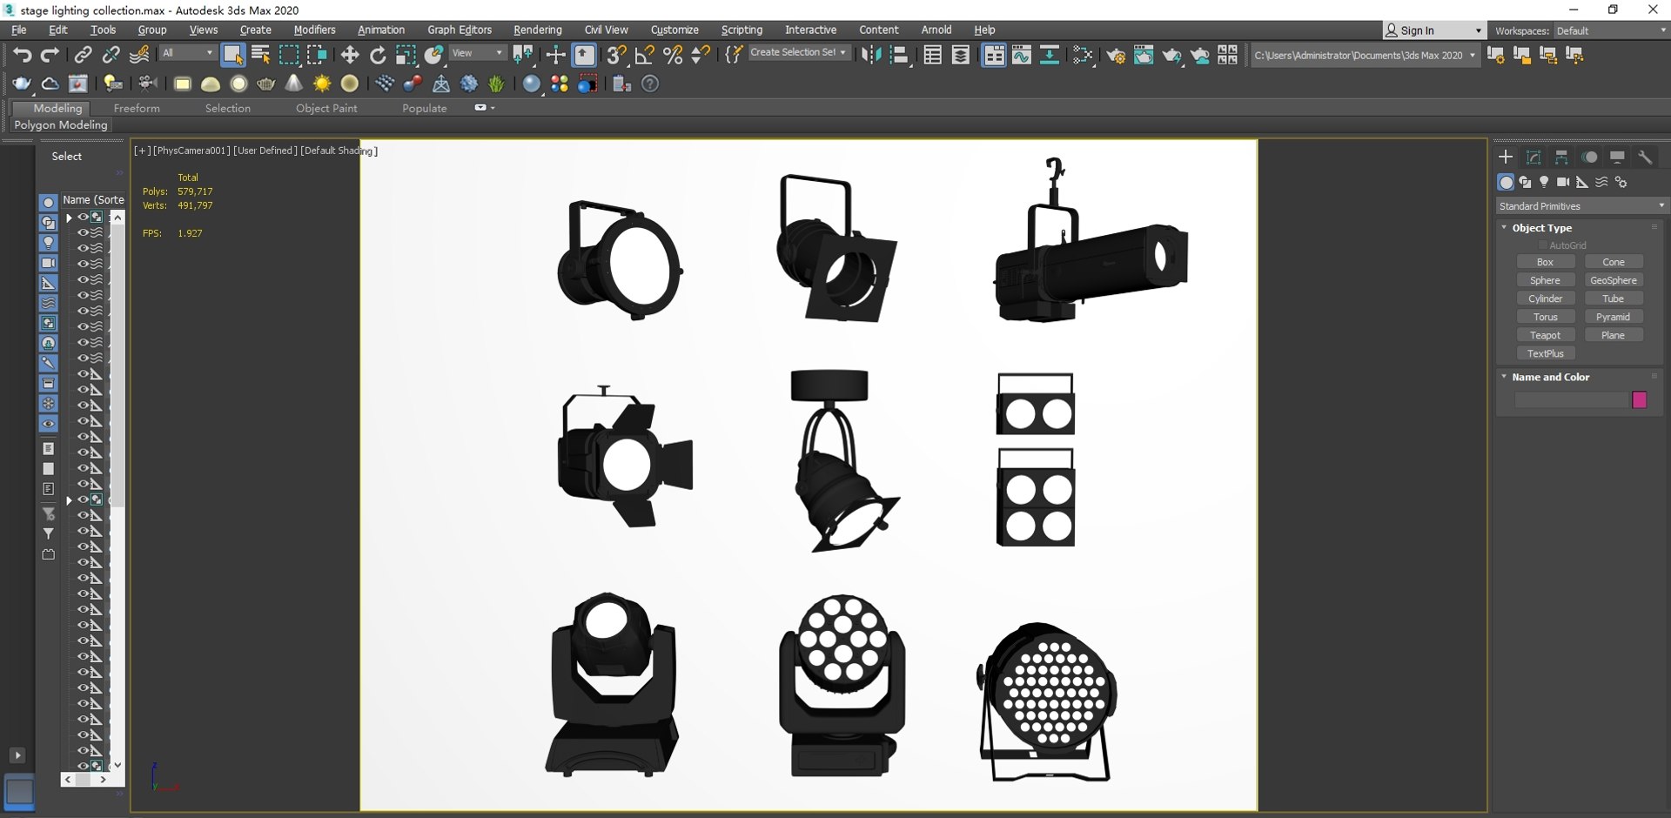1671x818 pixels.
Task: Click the Unlink Selection icon
Action: click(111, 55)
